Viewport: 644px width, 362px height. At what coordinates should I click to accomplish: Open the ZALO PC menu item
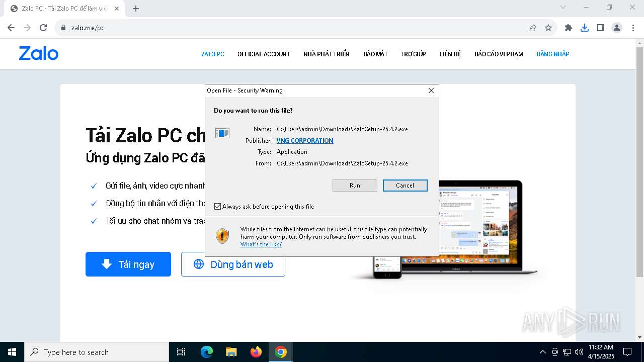click(x=213, y=54)
